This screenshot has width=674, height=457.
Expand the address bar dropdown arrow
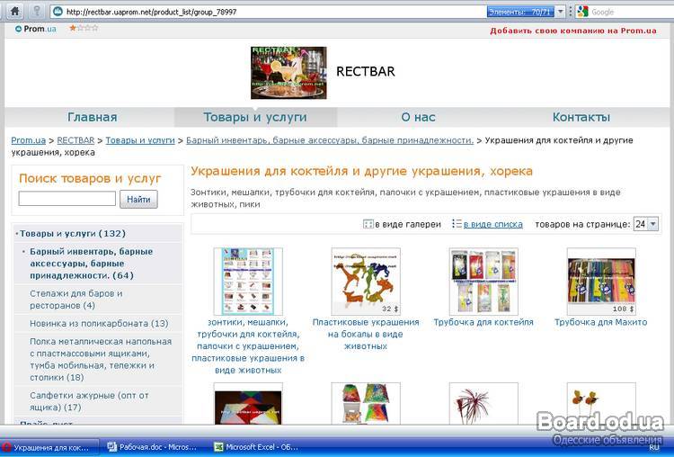[561, 12]
